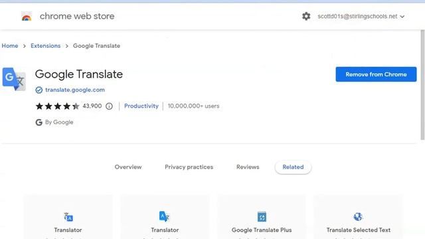Screen dimensions: 425x239
Task: Click the Google Translate breadcrumb text
Action: point(96,46)
